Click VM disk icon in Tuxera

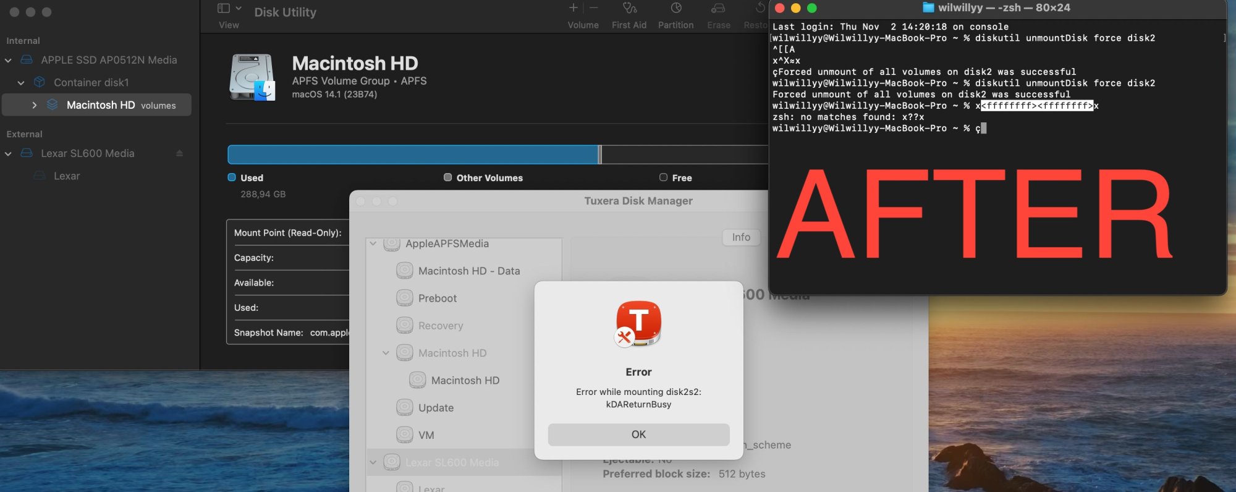405,435
